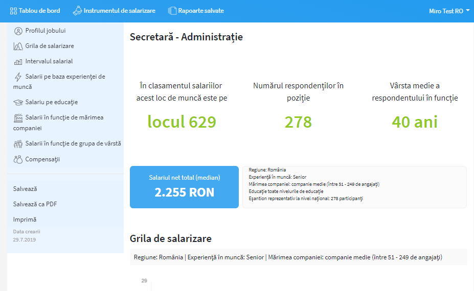This screenshot has width=474, height=291.
Task: Click the locul 629 ranking value
Action: pos(182,122)
